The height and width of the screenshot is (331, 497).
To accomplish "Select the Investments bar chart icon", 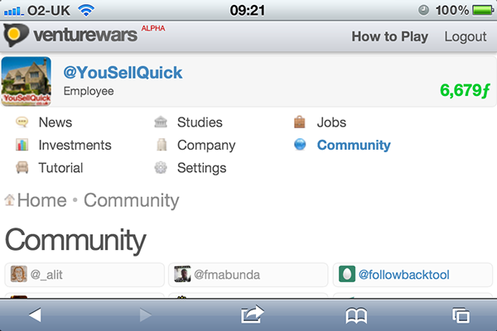I will click(22, 145).
